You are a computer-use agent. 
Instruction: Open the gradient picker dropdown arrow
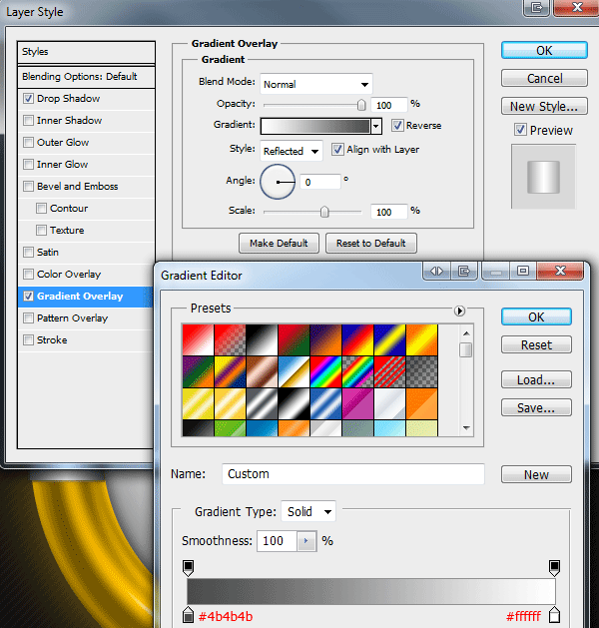tap(376, 127)
